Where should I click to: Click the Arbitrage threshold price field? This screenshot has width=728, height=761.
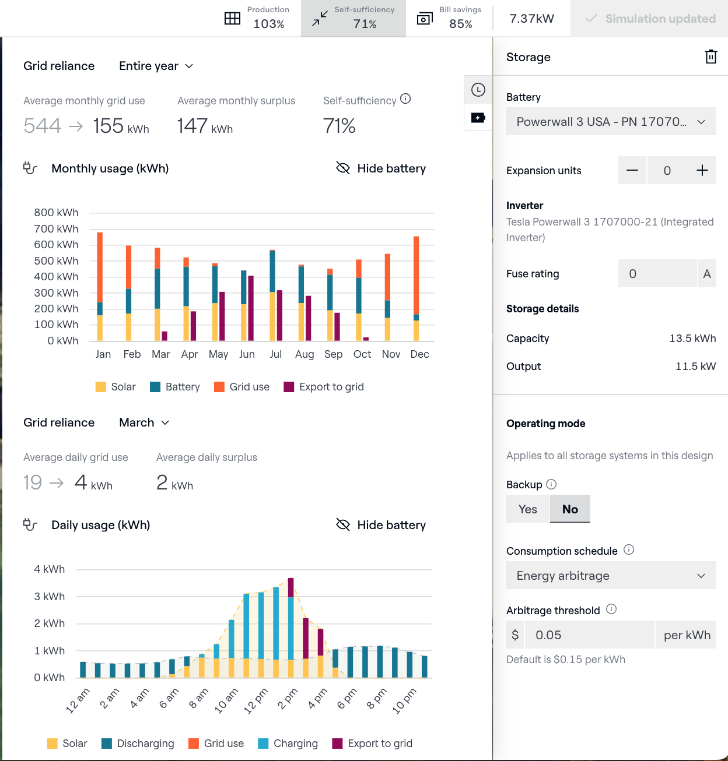(589, 635)
